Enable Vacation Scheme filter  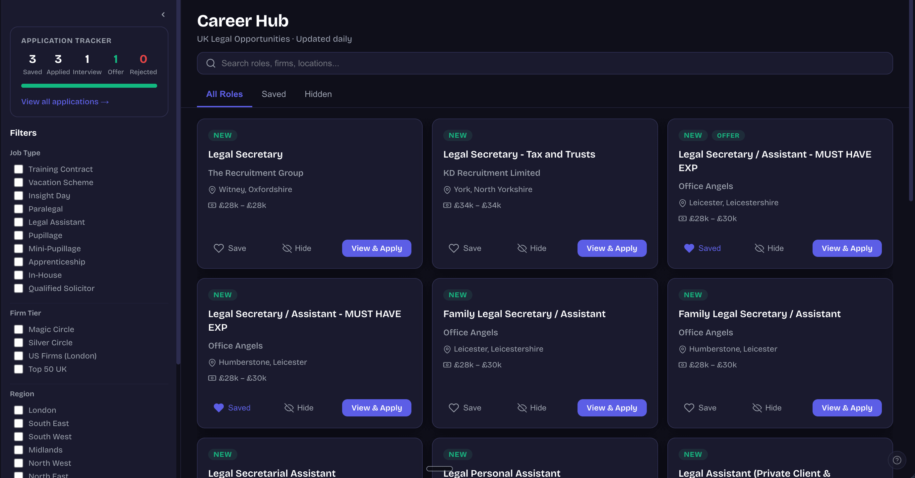click(19, 182)
